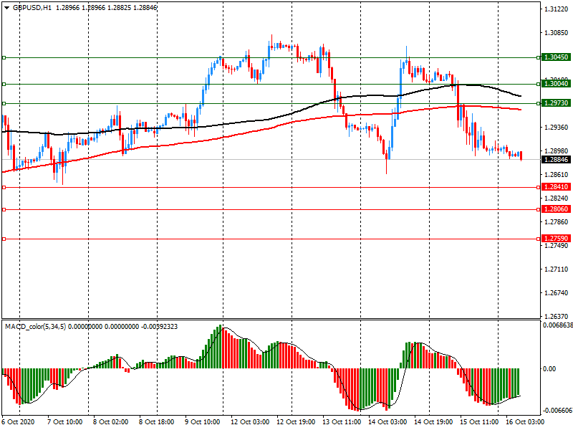Grab left-end square handle of 1.28410 red line
Image resolution: width=573 pixels, height=430 pixels.
4,187
